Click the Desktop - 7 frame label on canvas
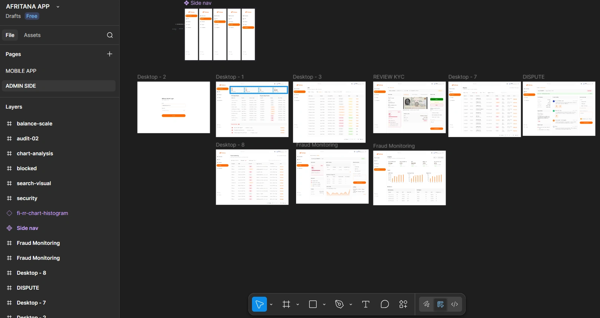 pos(462,77)
